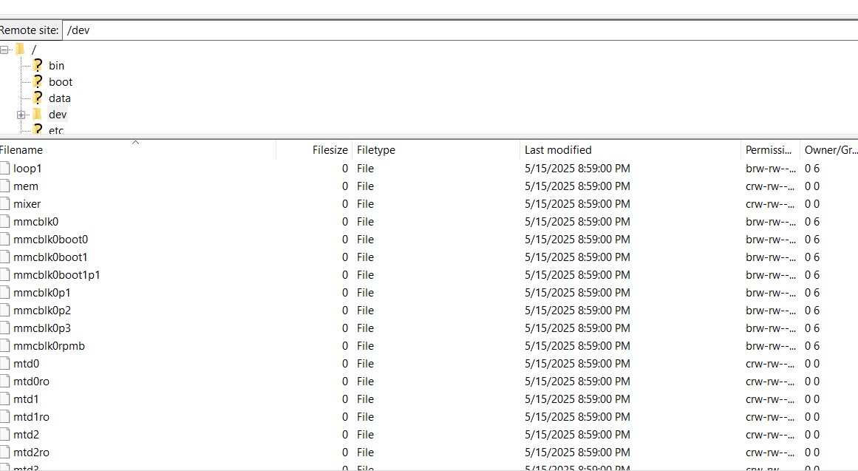
Task: Select bin in the remote tree
Action: (x=56, y=66)
